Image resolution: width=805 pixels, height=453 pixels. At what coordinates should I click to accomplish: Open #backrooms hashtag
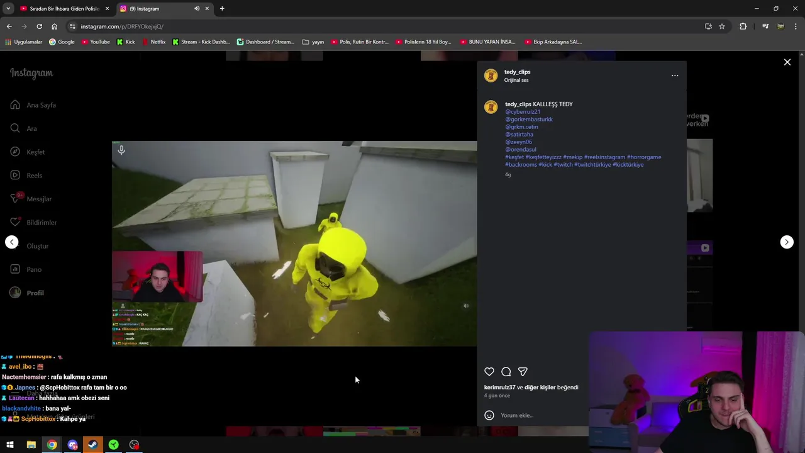coord(521,165)
